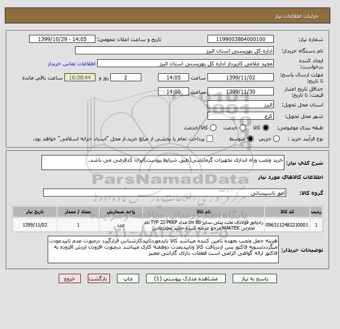Screen dimensions: 340x329
Task: Click the شرح کلی نیاز description box
Action: (x=163, y=163)
